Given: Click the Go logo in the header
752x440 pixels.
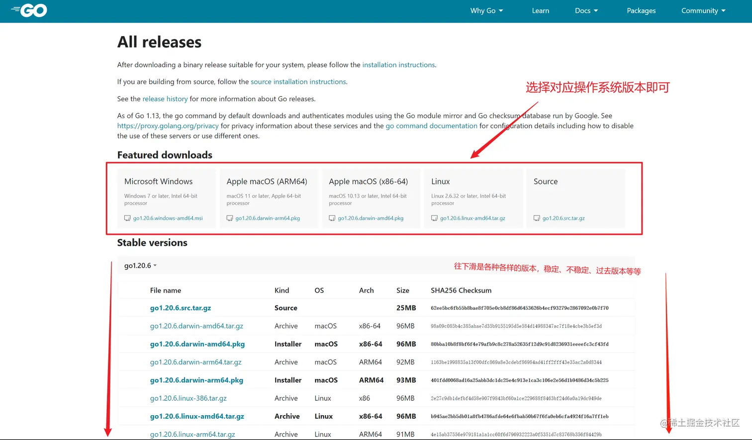Looking at the screenshot, I should [x=29, y=10].
